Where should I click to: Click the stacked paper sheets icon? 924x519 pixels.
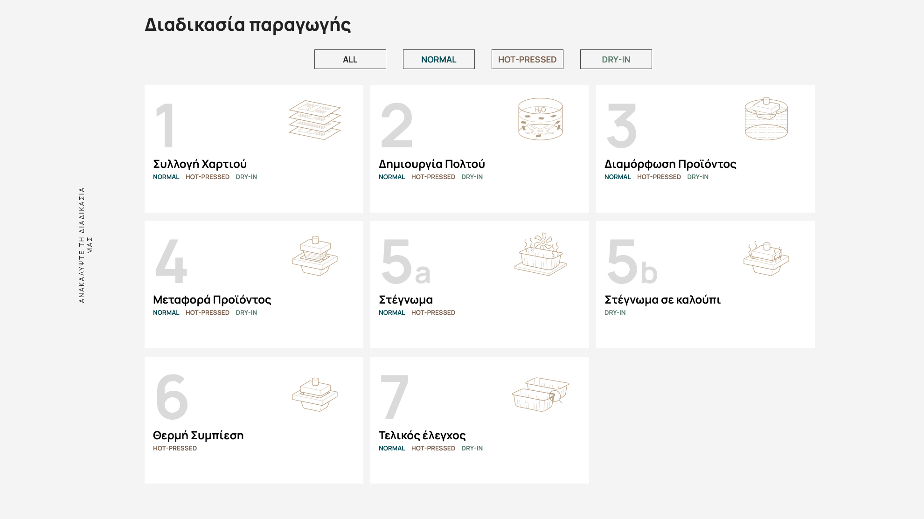315,120
